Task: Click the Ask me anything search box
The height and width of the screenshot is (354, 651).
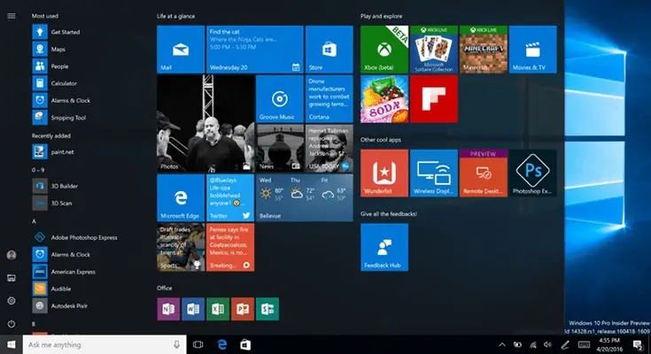Action: tap(105, 344)
